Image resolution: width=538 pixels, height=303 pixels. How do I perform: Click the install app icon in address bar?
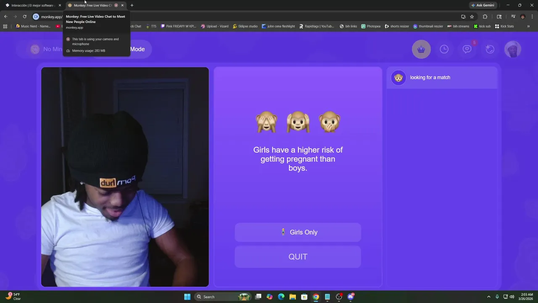[x=463, y=16]
